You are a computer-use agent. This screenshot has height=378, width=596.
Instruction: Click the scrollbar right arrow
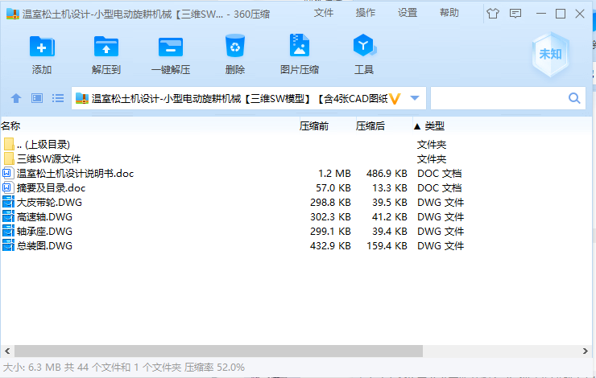(x=586, y=351)
